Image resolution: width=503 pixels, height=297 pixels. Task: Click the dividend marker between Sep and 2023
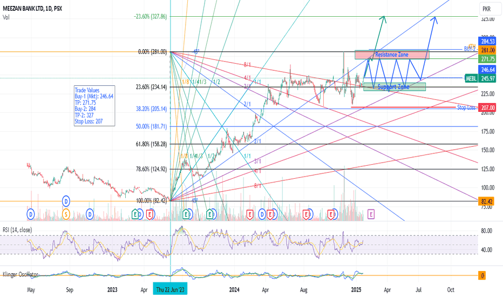coord(90,214)
